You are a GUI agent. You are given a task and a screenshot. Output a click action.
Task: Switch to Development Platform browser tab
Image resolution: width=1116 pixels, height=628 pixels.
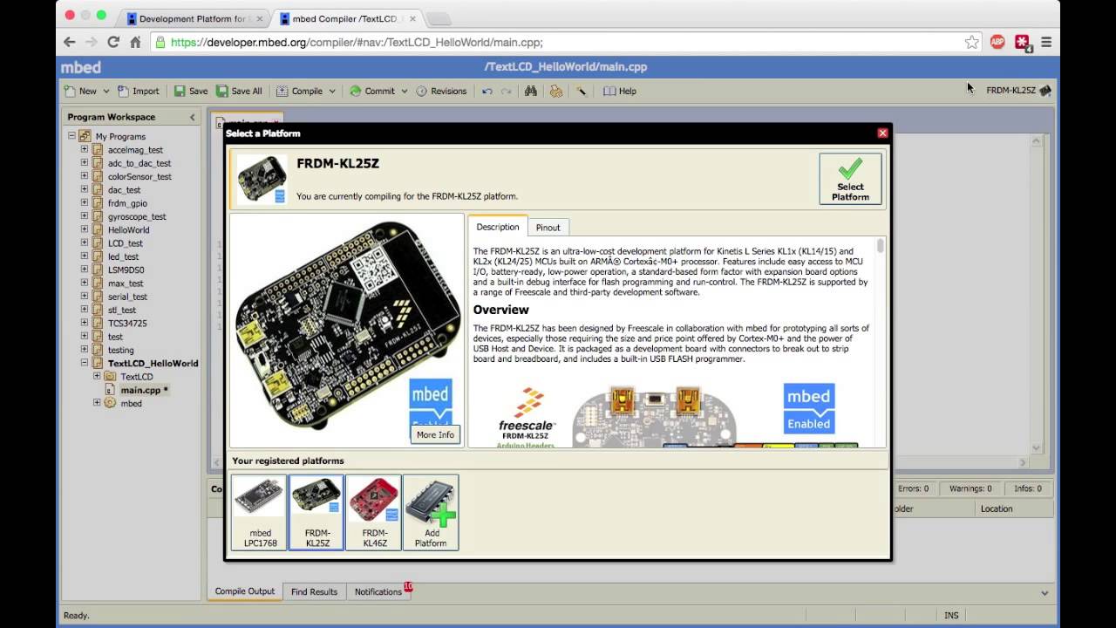(192, 18)
